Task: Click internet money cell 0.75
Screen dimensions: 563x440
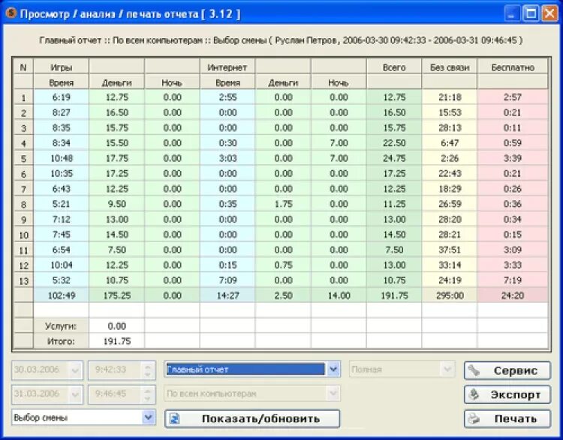Action: [x=283, y=265]
